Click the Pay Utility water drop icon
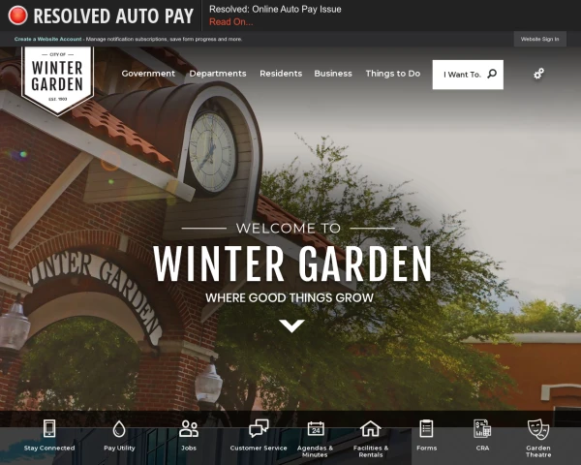Image resolution: width=581 pixels, height=465 pixels. pyautogui.click(x=119, y=428)
